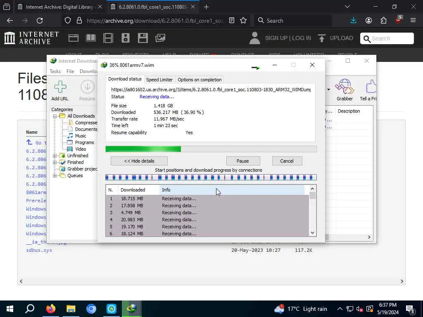This screenshot has width=423, height=317.
Task: Bookmark this page with the star icon
Action: point(243,21)
